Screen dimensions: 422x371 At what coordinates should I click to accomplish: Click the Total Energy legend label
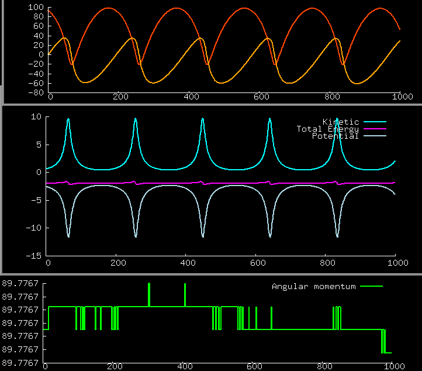tap(327, 129)
